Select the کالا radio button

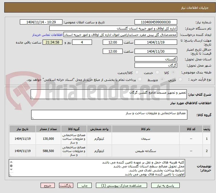[x=173, y=72]
